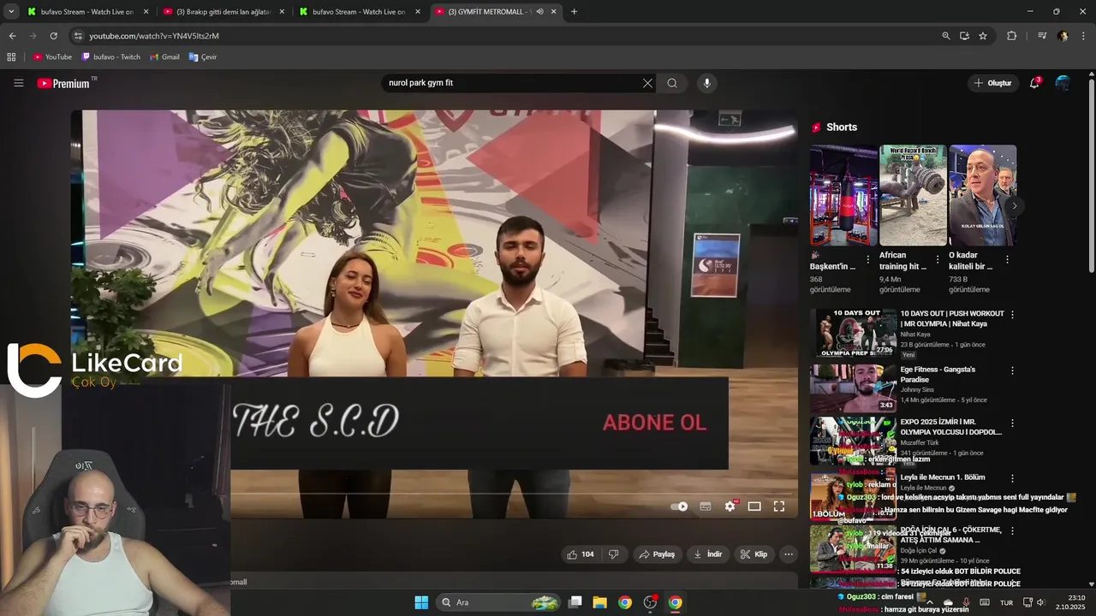Clear the search box text

[x=647, y=83]
